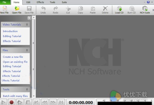Open the NCH Suite toolbox icon
This screenshot has height=105, width=154.
(145, 8)
